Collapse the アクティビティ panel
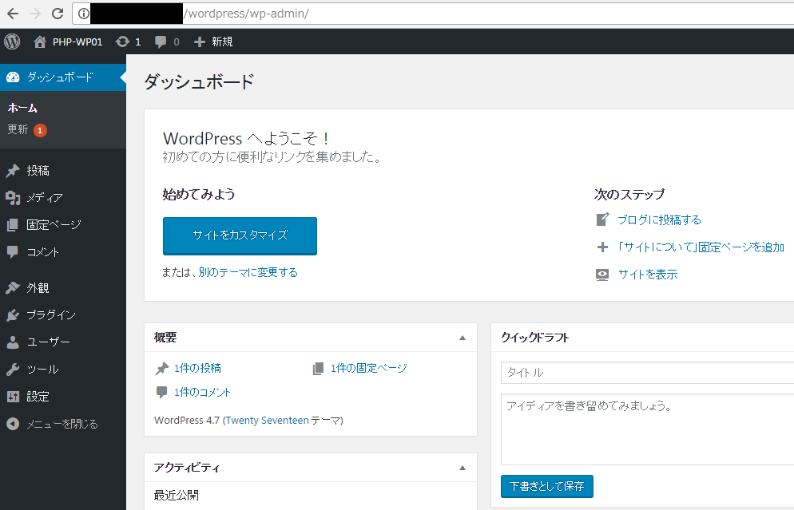This screenshot has height=510, width=794. (463, 468)
